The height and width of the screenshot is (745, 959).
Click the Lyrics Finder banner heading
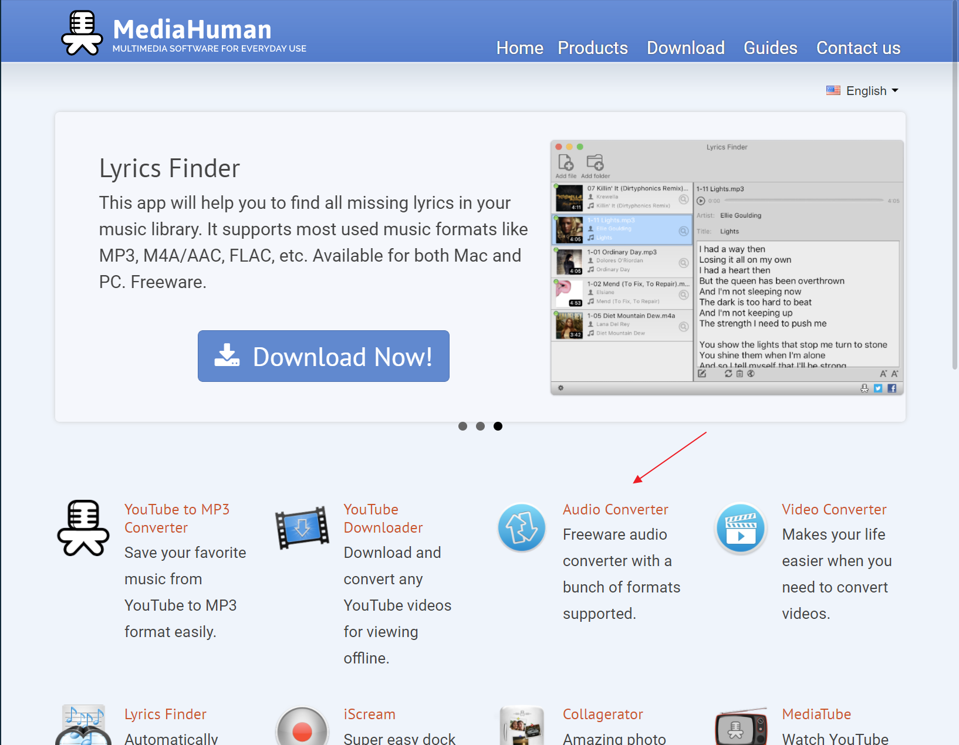coord(170,168)
